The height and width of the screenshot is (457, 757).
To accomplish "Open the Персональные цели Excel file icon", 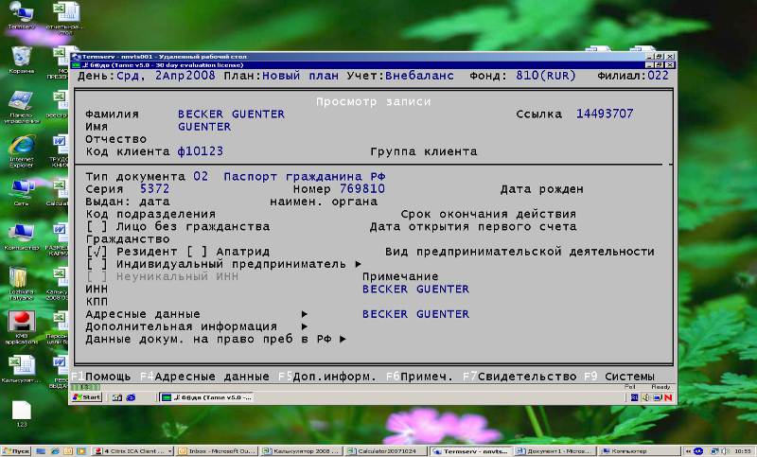I will [x=59, y=328].
